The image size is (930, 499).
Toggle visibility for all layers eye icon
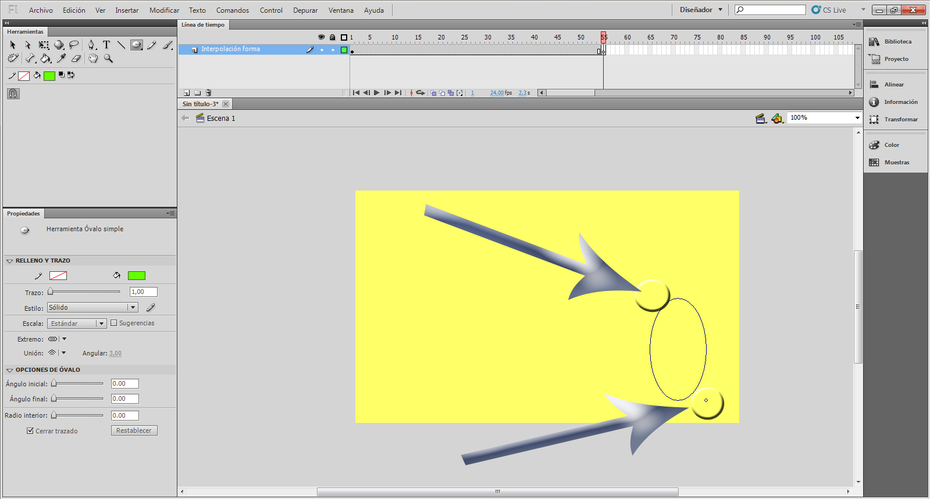321,37
